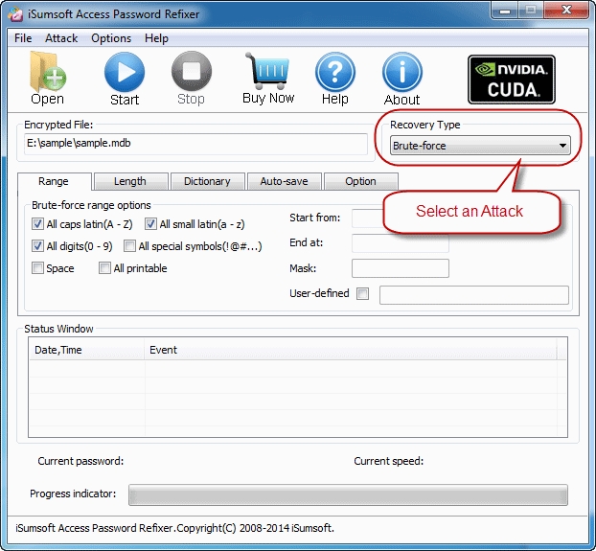Enable the User-defined checkbox
Image resolution: width=596 pixels, height=551 pixels.
362,294
